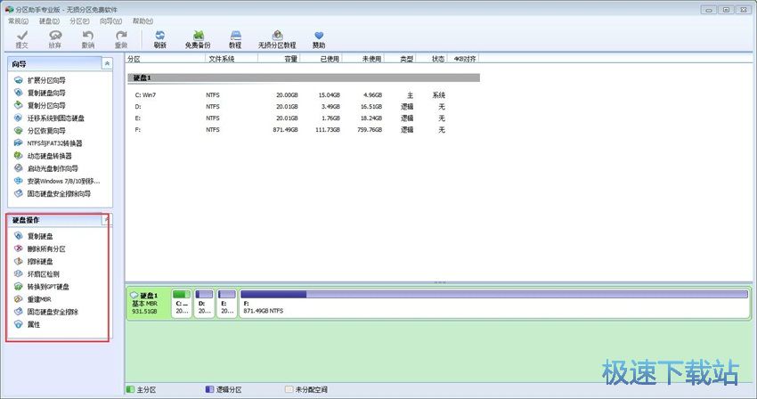This screenshot has height=399, width=757.
Task: Sort by the 容量 column header
Action: 279,59
